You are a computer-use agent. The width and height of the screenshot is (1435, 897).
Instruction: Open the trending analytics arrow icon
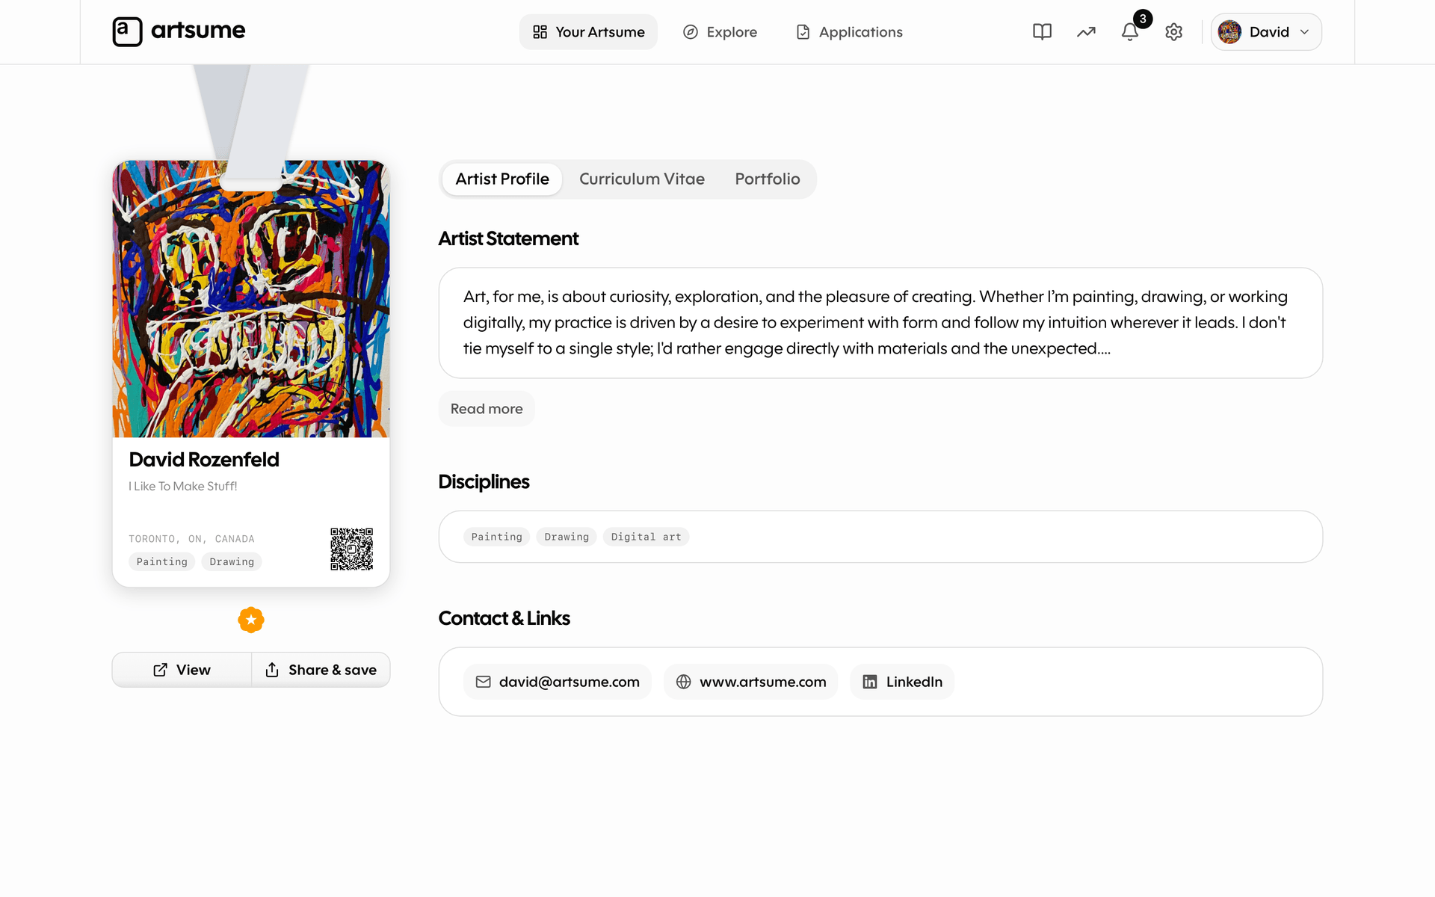pyautogui.click(x=1086, y=32)
